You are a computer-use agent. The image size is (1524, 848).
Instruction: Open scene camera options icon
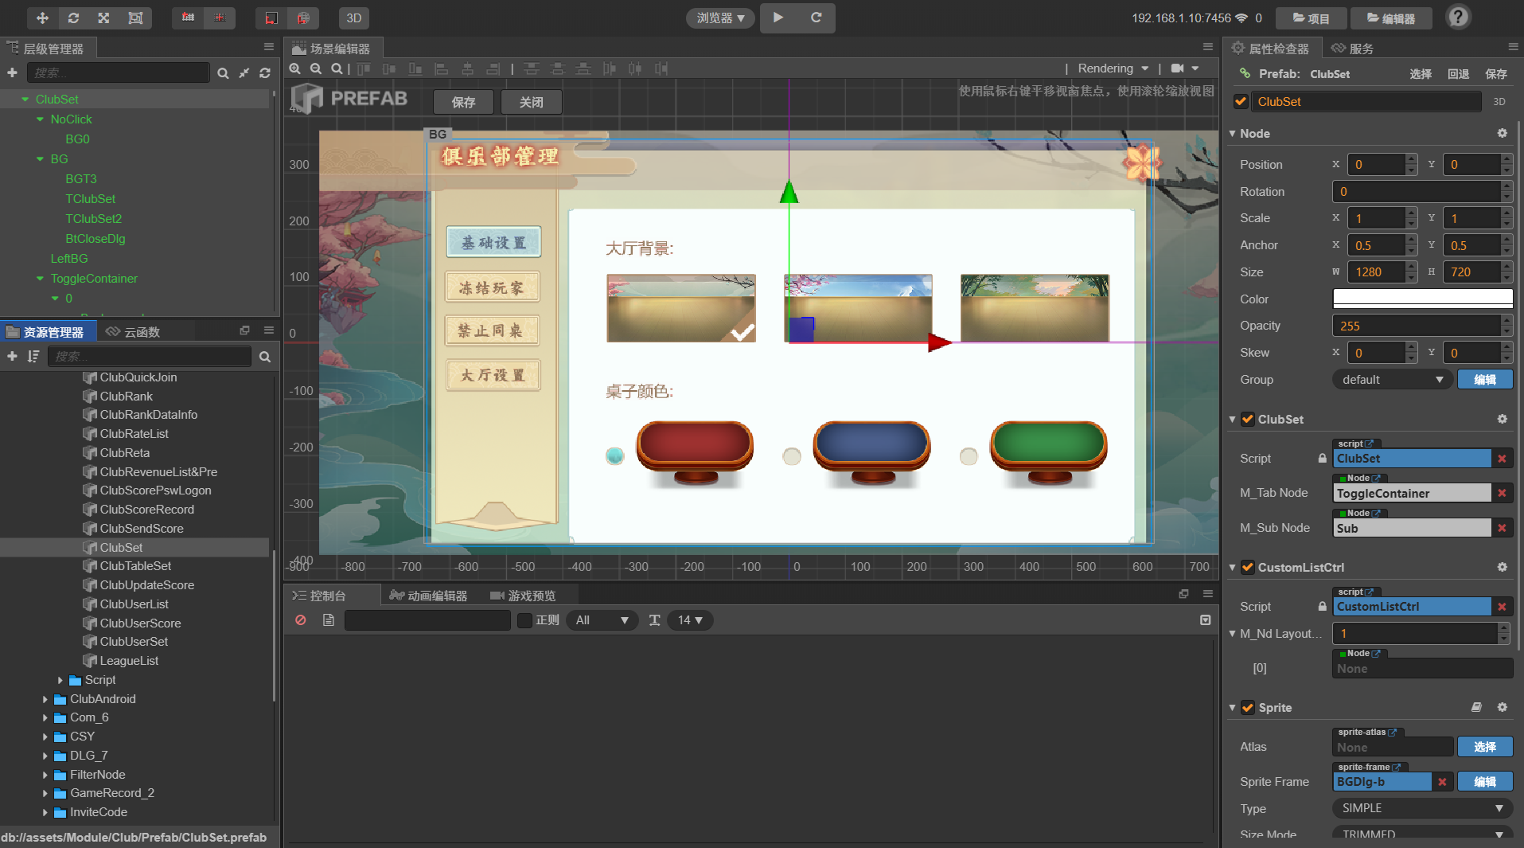[x=1184, y=68]
